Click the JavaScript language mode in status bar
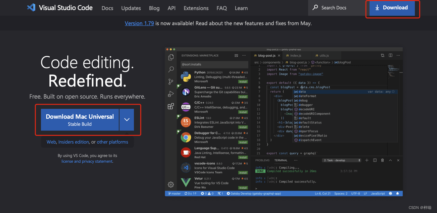The height and width of the screenshot is (213, 437). [378, 194]
